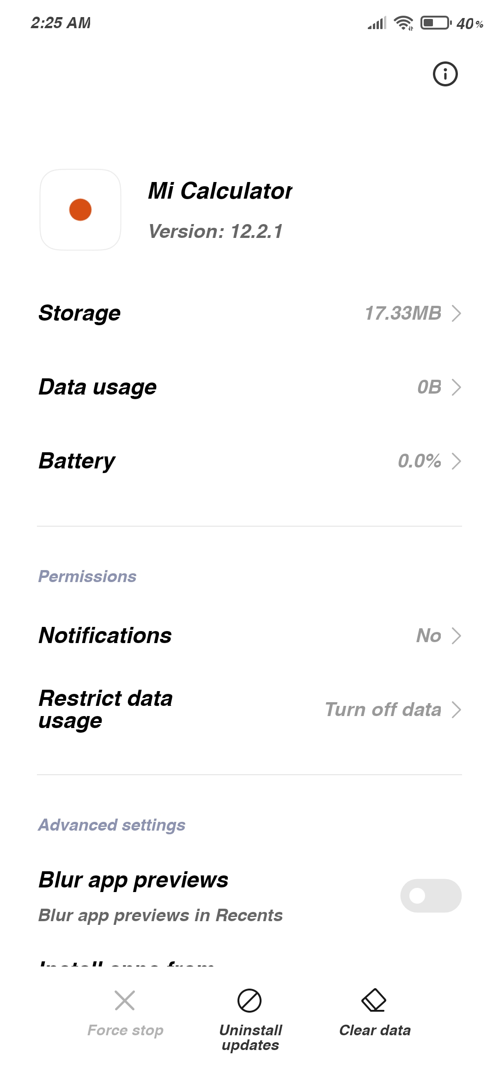Expand Storage details chevron

pos(456,313)
